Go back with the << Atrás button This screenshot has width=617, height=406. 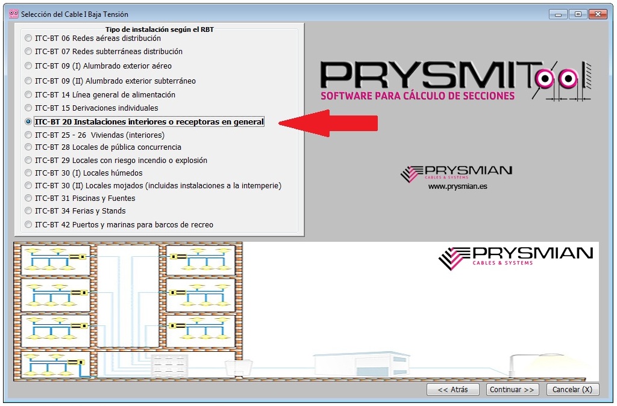(x=453, y=390)
